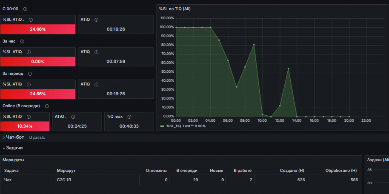Image resolution: width=389 pixels, height=194 pixels.
Task: Open the %SL по TiQ (All) panel title menu
Action: point(174,9)
